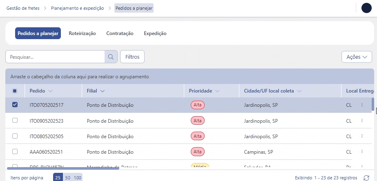Open the Prioridade column menu chevron

tap(218, 91)
